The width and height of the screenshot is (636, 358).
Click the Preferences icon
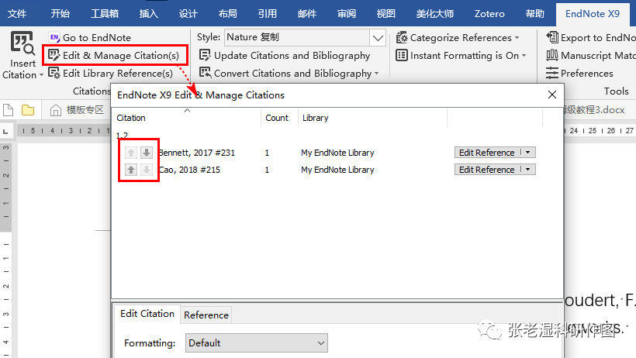(x=552, y=73)
